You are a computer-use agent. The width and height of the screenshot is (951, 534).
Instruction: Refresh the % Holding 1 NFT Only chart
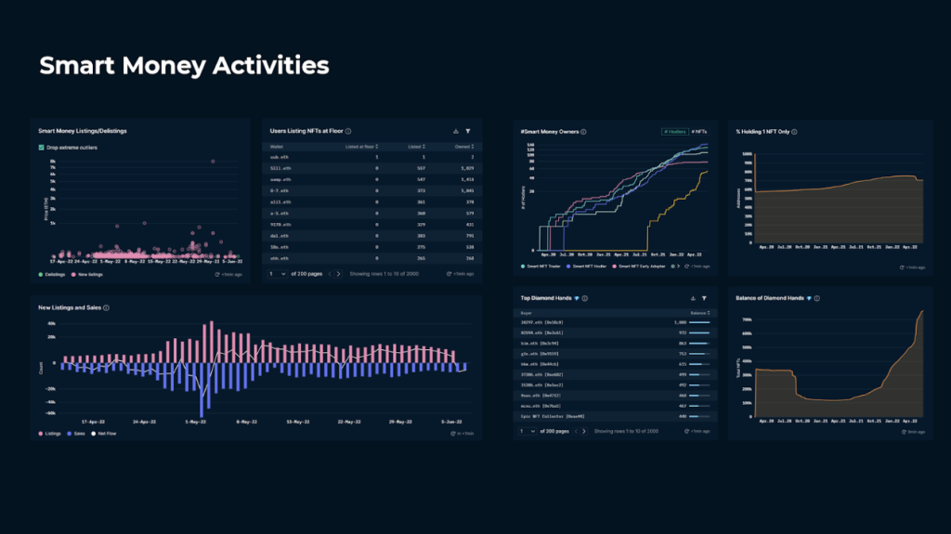coord(902,267)
